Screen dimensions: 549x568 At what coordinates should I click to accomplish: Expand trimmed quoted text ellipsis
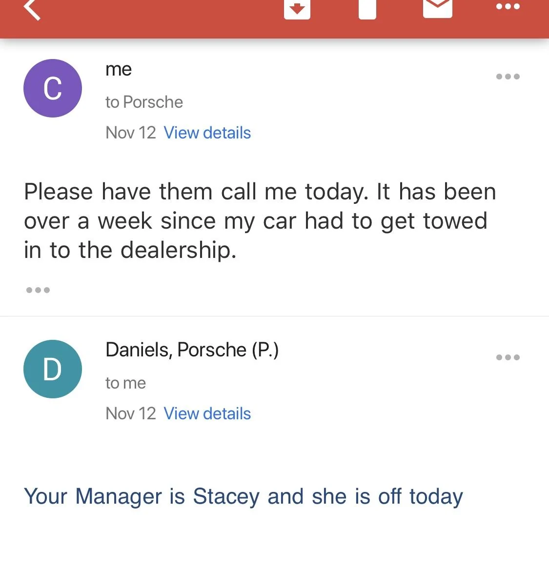pyautogui.click(x=38, y=290)
